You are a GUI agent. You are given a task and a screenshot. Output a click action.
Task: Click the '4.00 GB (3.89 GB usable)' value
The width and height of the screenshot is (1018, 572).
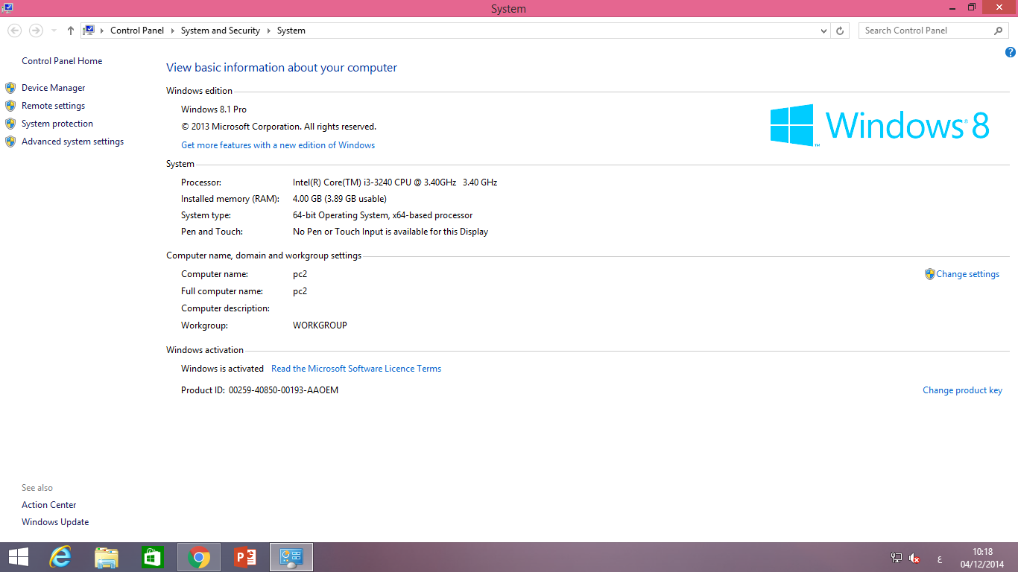[340, 199]
